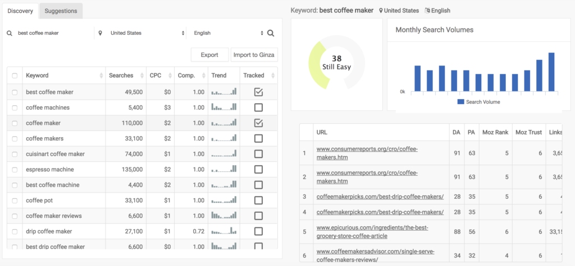The image size is (575, 266).
Task: Sort table by CPC column arrows
Action: tap(170, 76)
